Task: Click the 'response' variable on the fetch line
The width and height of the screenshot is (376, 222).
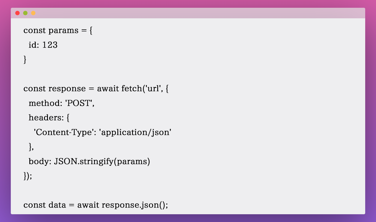Action: [67, 89]
